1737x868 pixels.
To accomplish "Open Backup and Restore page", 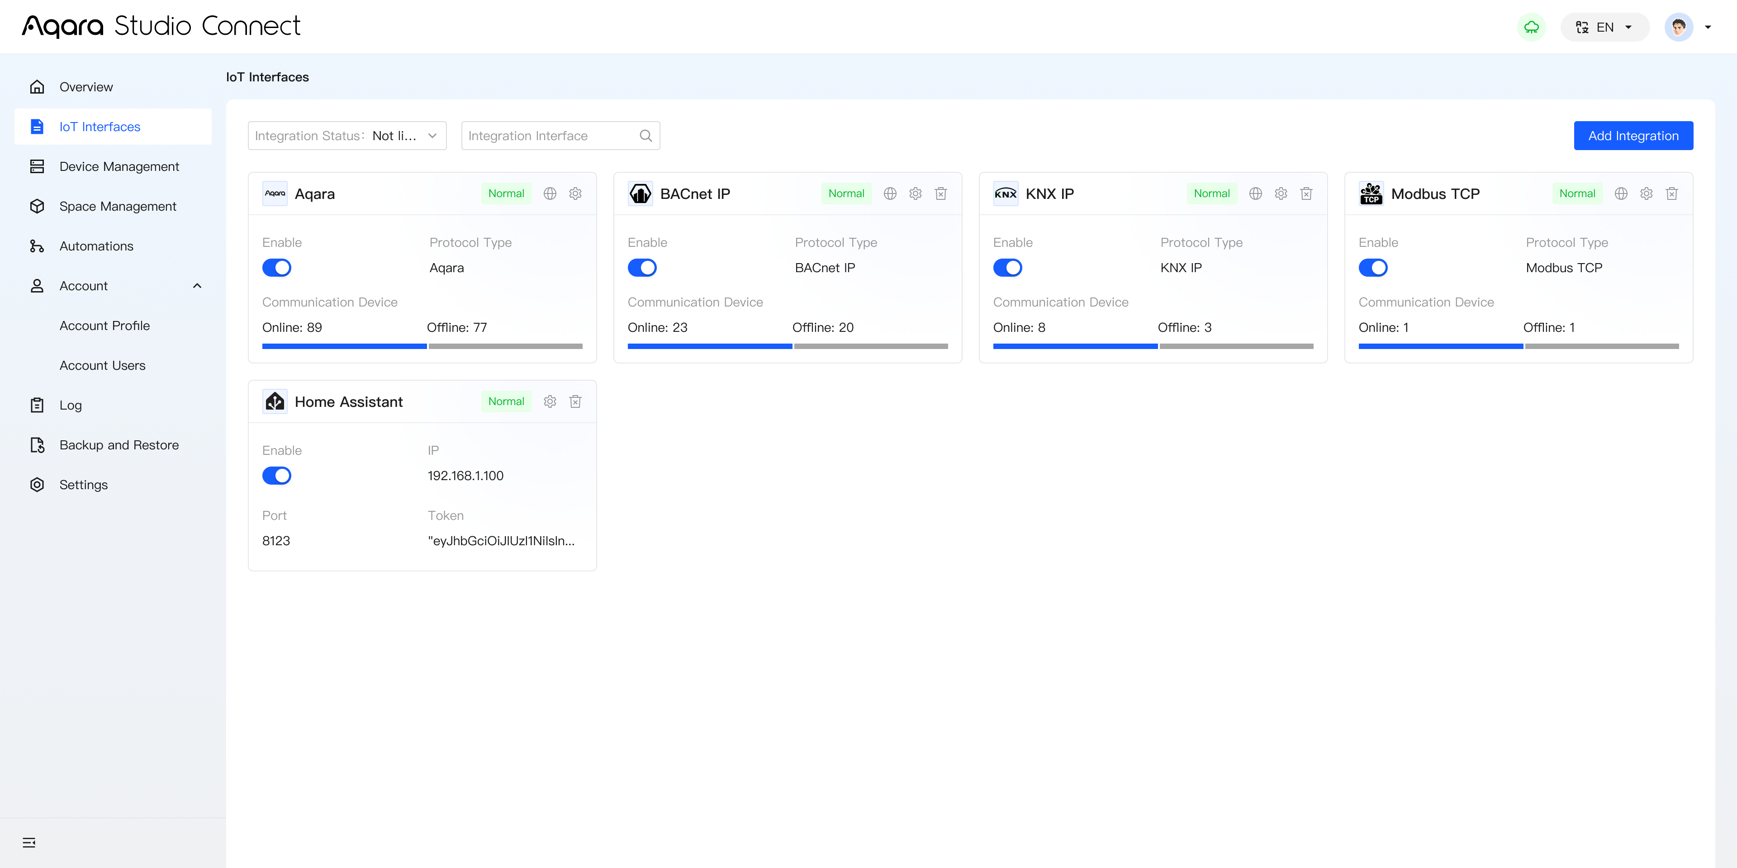I will (119, 445).
